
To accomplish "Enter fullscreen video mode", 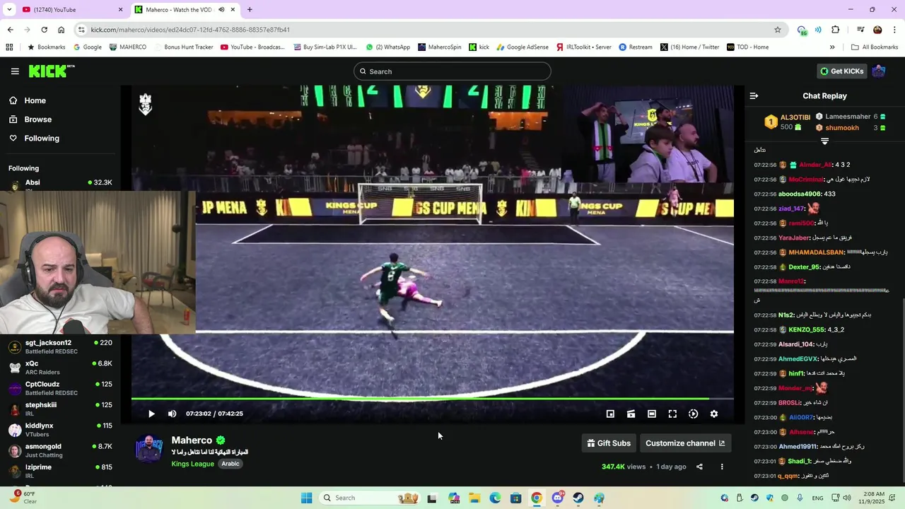I will [672, 414].
